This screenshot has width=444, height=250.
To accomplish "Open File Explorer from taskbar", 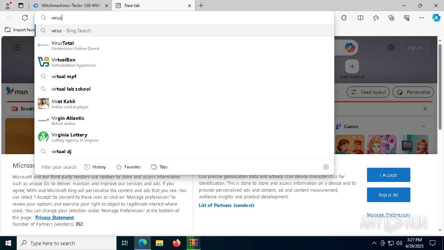I will click(x=159, y=243).
